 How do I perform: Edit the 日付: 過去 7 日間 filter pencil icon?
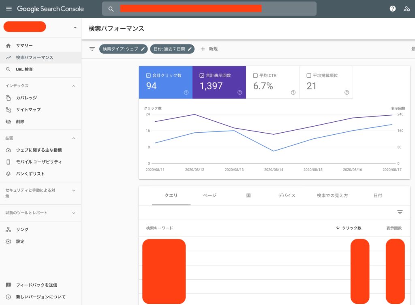(x=190, y=49)
